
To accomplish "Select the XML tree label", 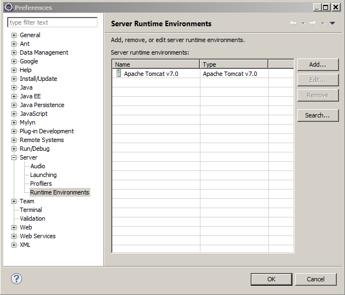I will (25, 245).
